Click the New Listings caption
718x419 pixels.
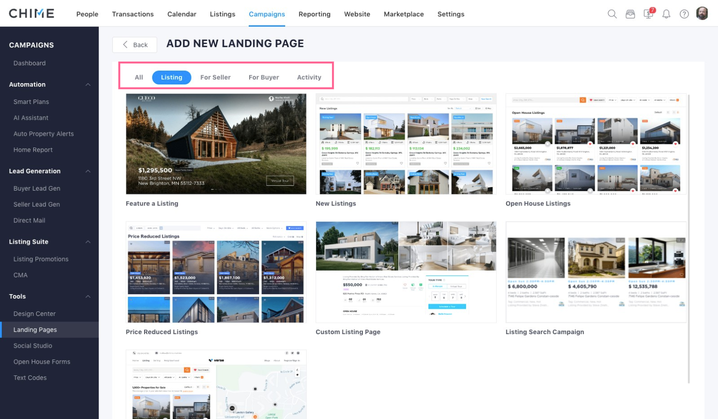tap(336, 204)
